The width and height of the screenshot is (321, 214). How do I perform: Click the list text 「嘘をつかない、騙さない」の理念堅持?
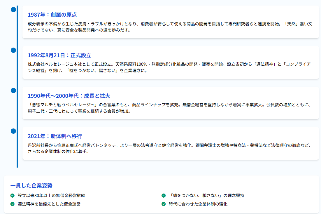[206, 196]
